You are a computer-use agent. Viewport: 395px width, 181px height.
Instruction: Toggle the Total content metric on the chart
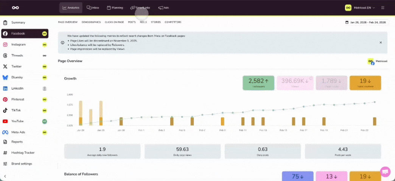[365, 83]
